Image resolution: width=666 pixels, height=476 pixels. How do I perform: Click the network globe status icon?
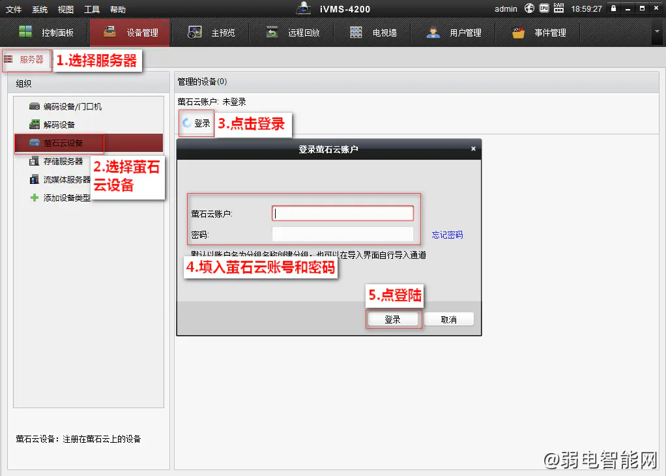tap(529, 8)
